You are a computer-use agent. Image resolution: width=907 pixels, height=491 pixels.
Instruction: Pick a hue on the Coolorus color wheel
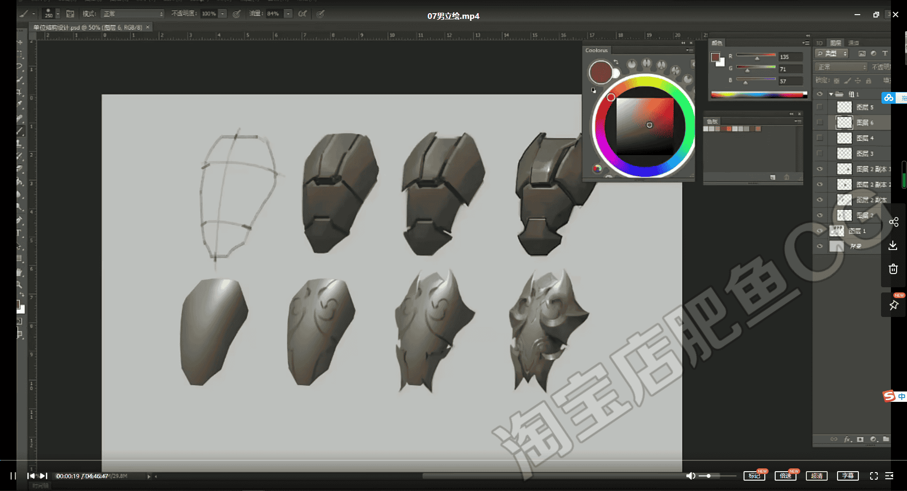point(644,126)
